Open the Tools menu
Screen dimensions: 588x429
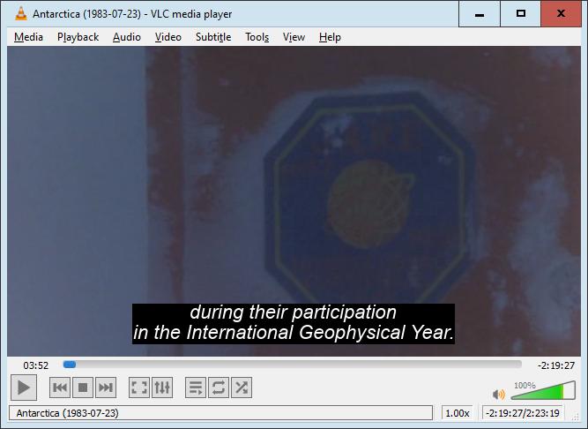257,37
